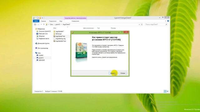Click the Далее button in the installer
The image size is (200, 112).
[x=113, y=73]
